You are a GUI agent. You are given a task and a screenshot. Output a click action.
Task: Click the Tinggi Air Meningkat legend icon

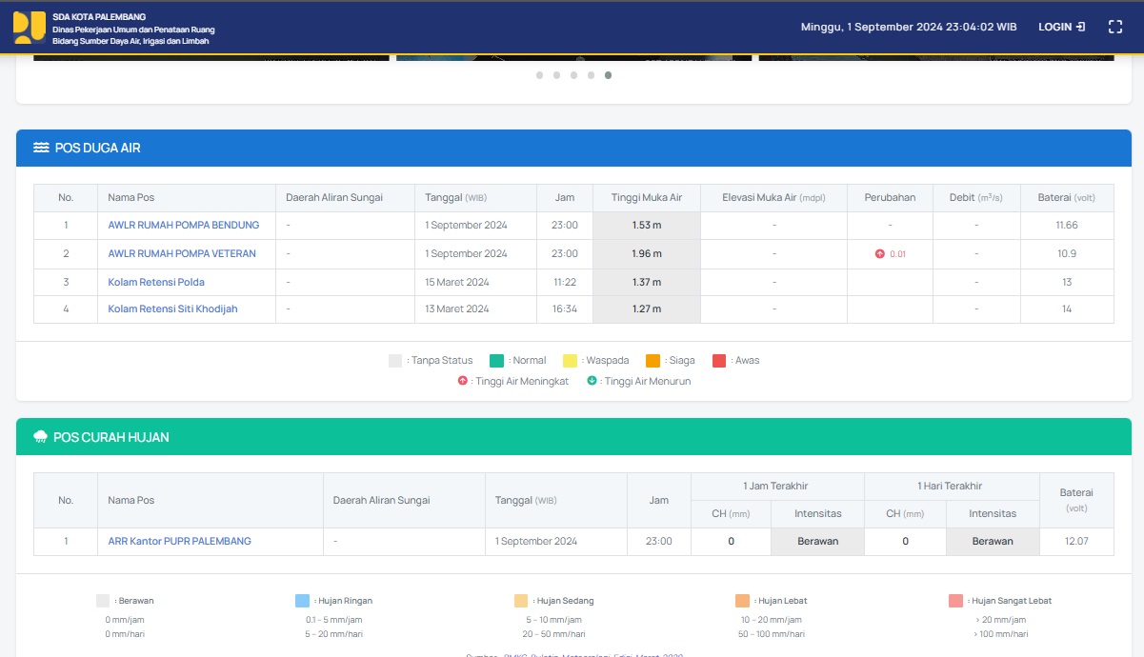pyautogui.click(x=463, y=381)
